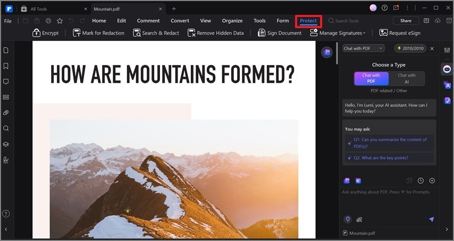Click the print icon
454x241 pixels.
coord(48,21)
